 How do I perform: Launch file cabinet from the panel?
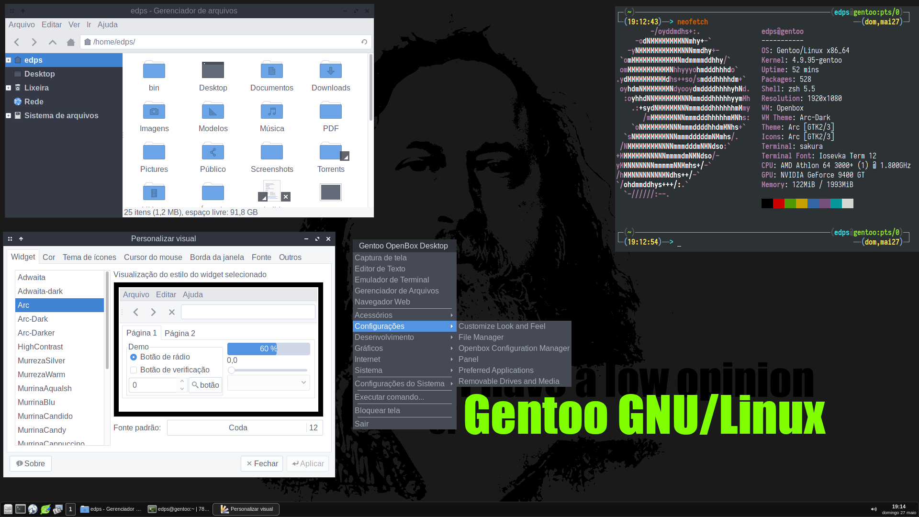(x=8, y=509)
